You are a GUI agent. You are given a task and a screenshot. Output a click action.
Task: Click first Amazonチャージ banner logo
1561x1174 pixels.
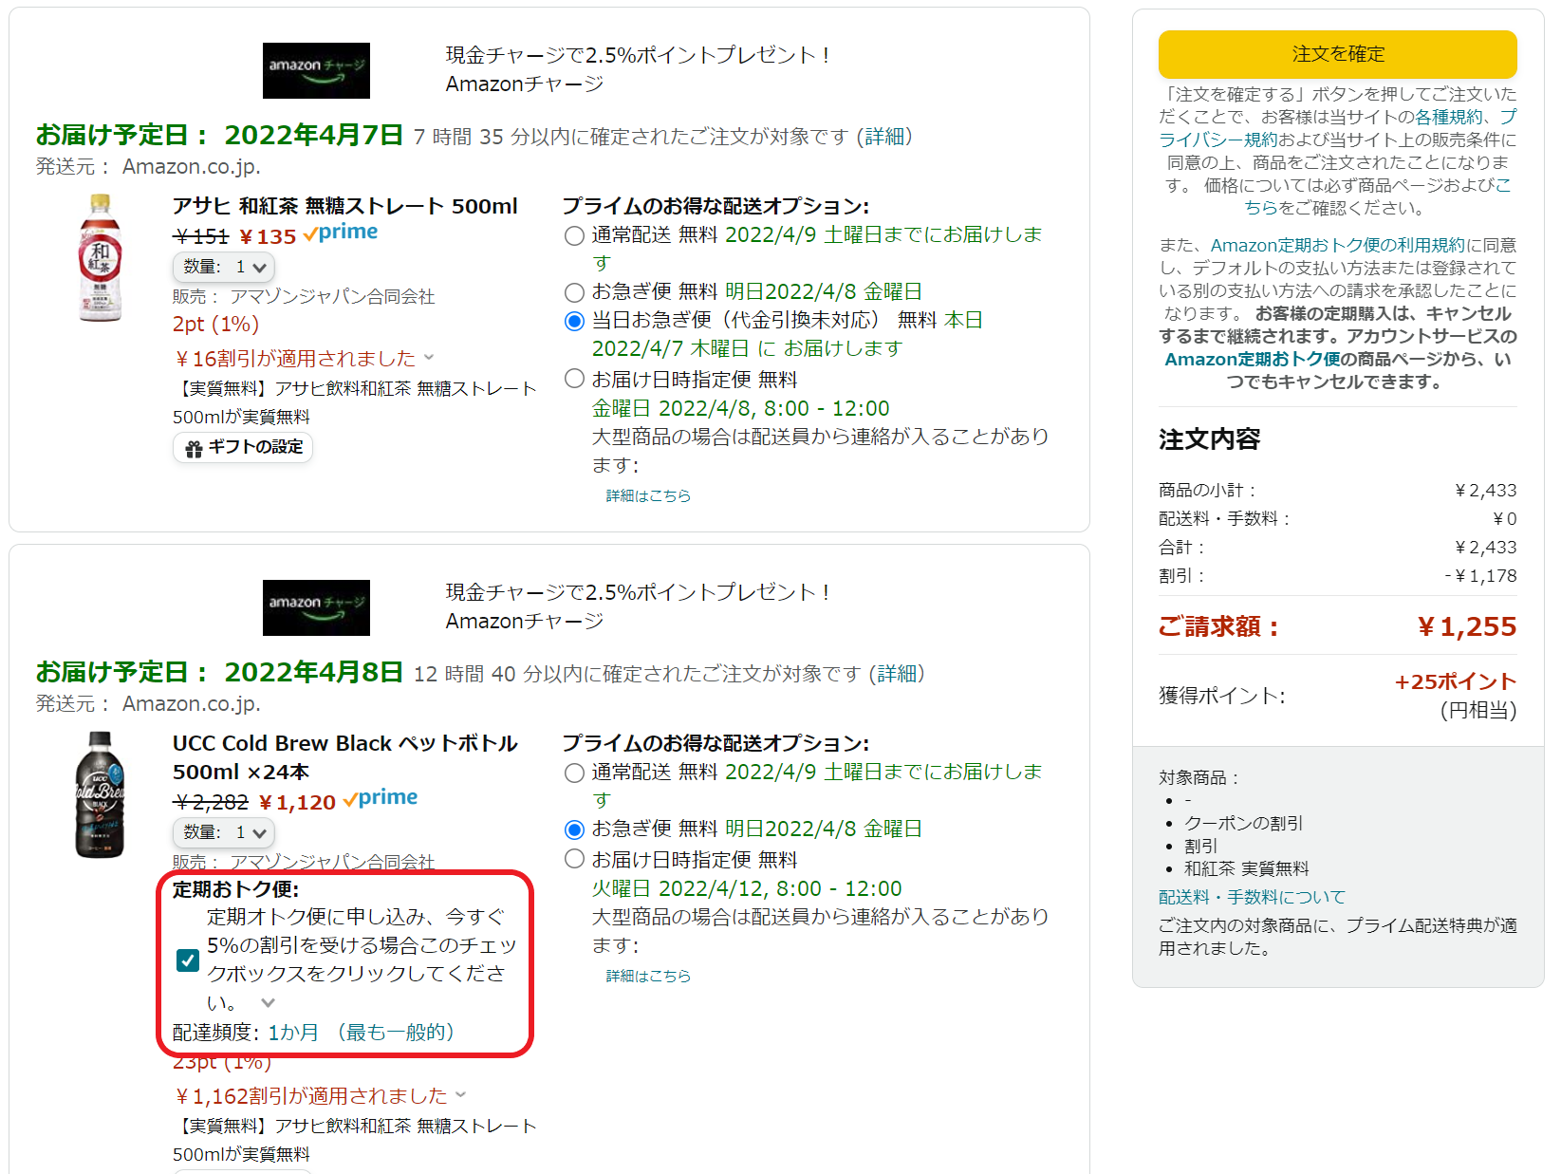[316, 70]
